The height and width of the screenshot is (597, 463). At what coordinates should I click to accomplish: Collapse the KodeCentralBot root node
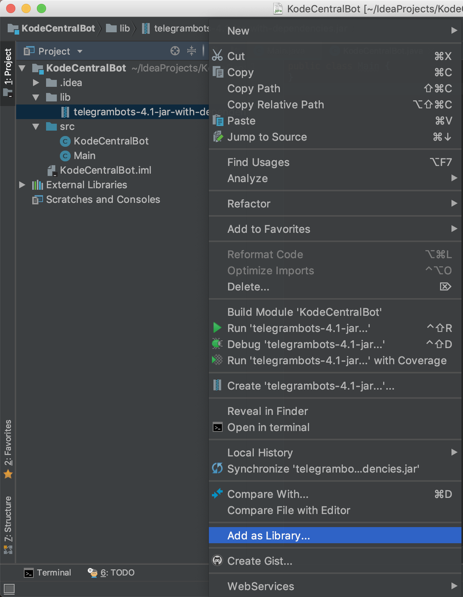[22, 68]
